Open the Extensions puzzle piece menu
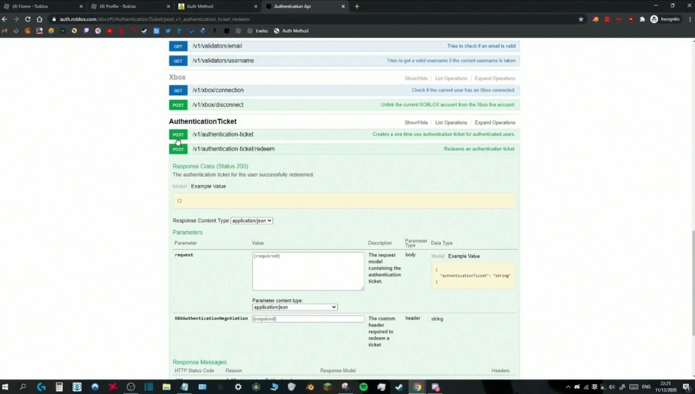This screenshot has height=394, width=695. [642, 19]
